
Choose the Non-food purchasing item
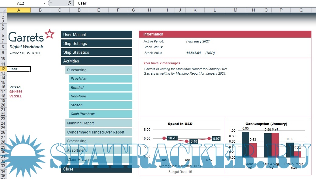[x=100, y=96]
